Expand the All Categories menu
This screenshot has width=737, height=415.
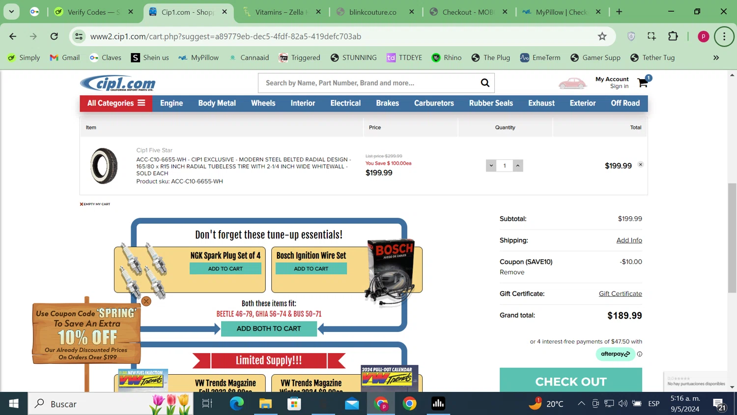(x=116, y=103)
